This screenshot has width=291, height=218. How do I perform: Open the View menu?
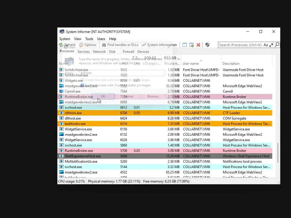78,39
